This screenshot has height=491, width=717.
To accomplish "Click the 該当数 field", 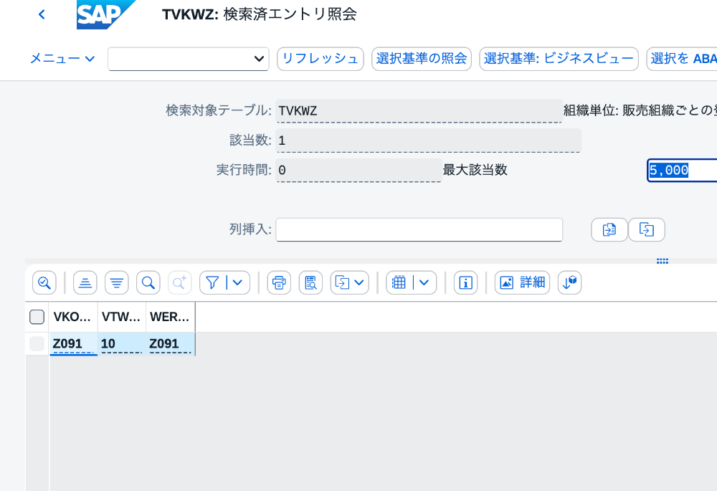I will point(428,140).
